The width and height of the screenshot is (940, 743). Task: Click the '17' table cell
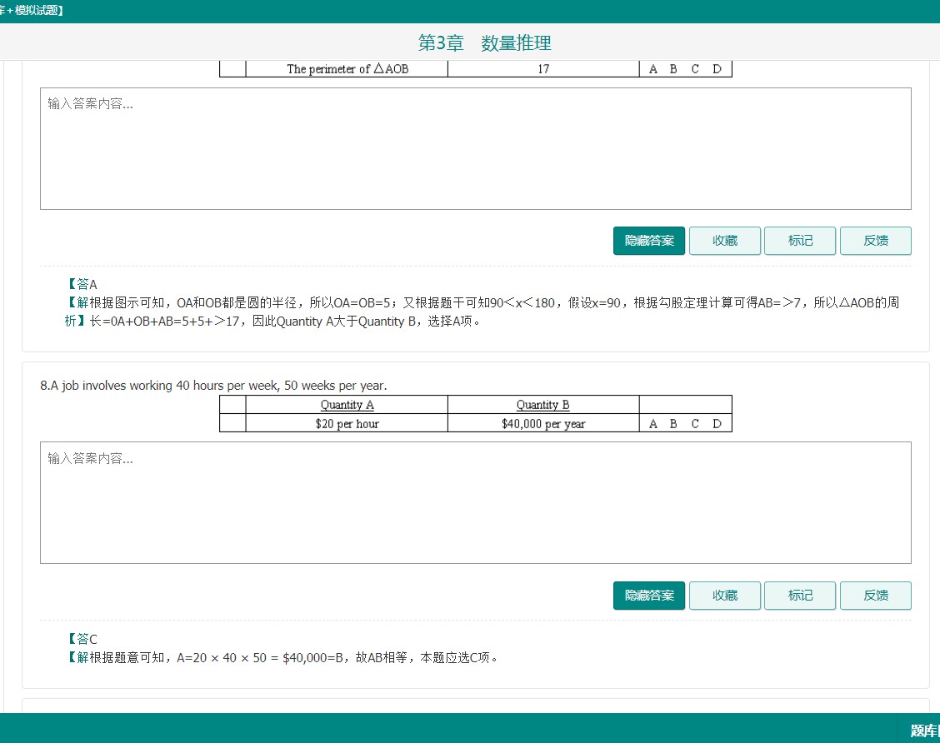click(543, 69)
